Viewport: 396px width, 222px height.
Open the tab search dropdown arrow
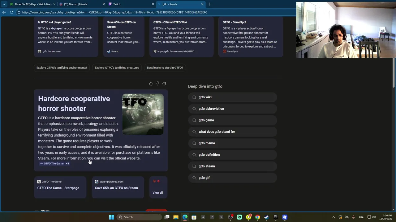(4, 4)
